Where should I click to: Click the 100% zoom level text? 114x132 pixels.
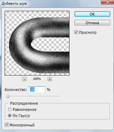[37, 79]
